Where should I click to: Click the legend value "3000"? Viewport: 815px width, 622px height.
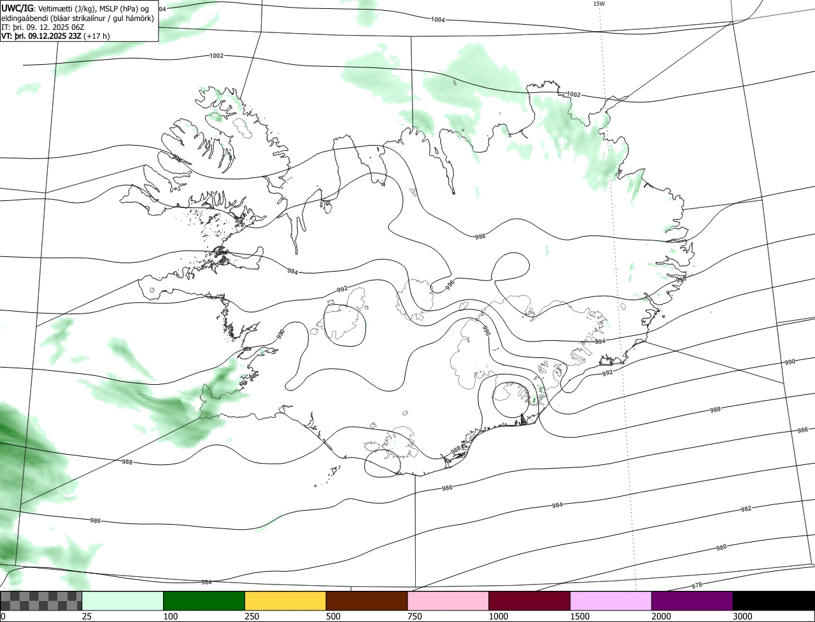[x=744, y=616]
